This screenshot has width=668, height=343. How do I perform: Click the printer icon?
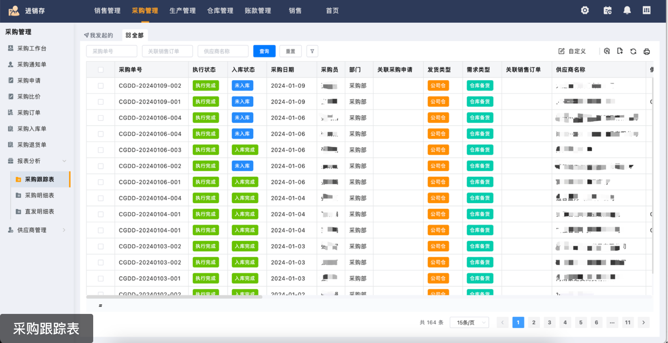point(647,51)
